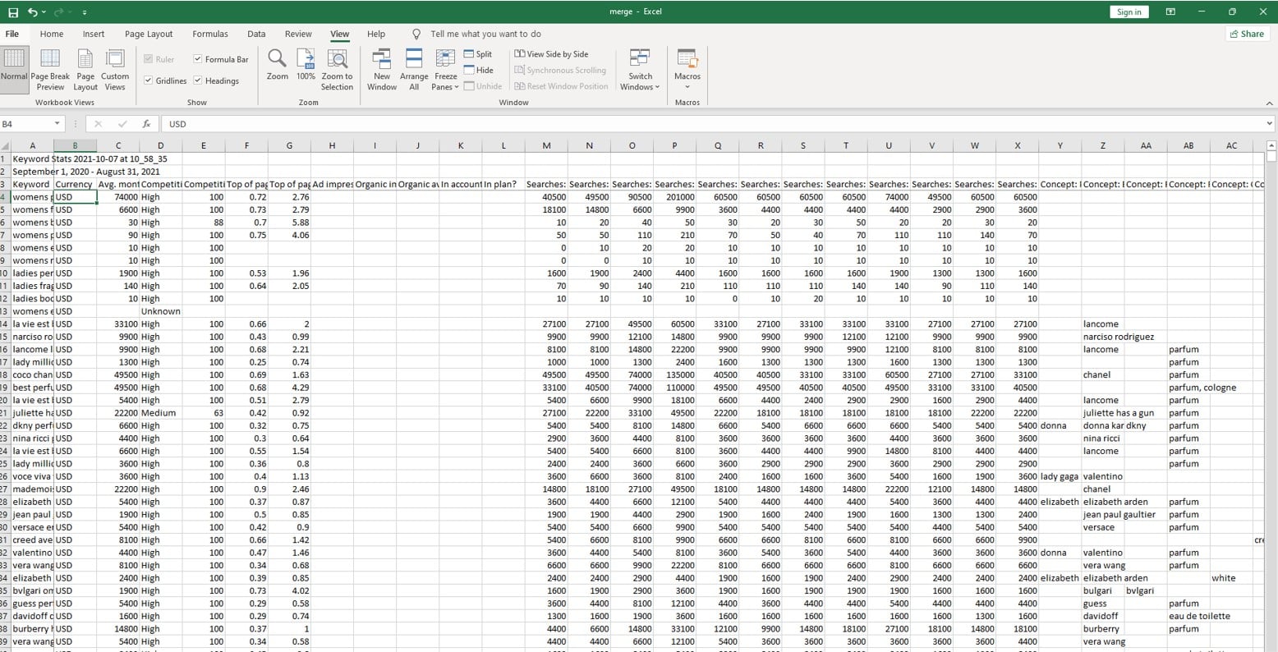Open the Zoom dialog

(x=278, y=65)
